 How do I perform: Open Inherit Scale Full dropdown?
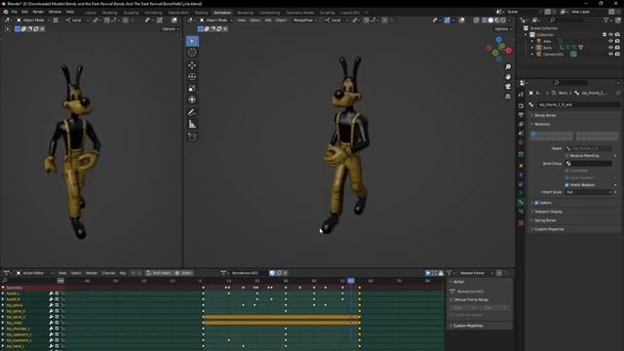coord(589,192)
